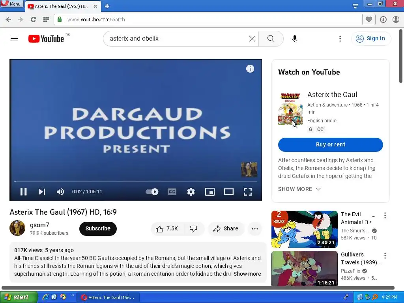Open the Opera account profile icon

pyautogui.click(x=396, y=20)
